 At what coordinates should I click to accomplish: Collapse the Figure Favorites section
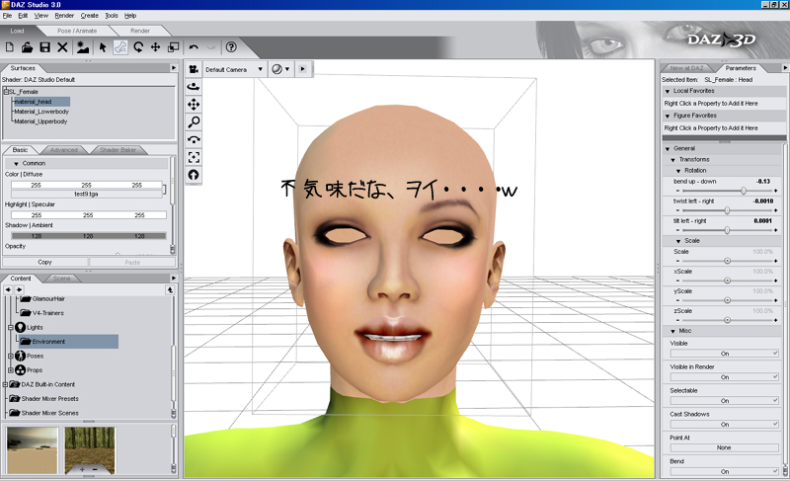pos(668,116)
